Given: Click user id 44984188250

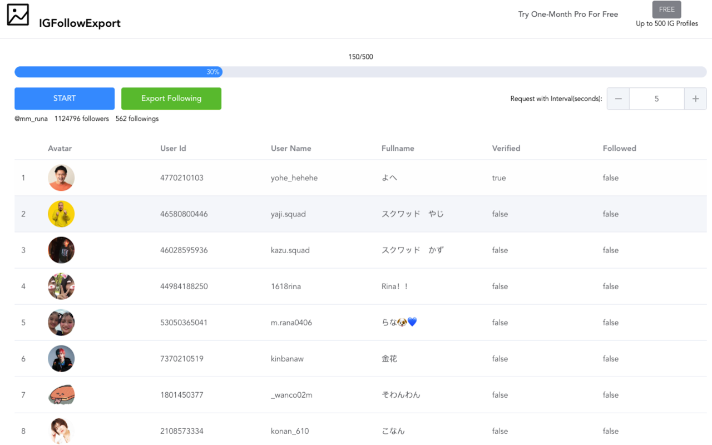Looking at the screenshot, I should pos(184,286).
